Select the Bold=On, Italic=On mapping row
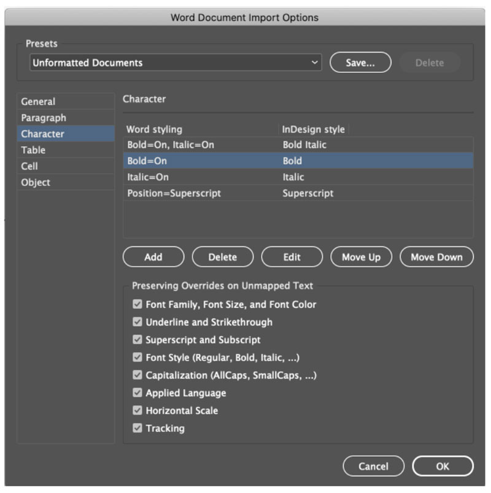The height and width of the screenshot is (493, 491). 298,145
